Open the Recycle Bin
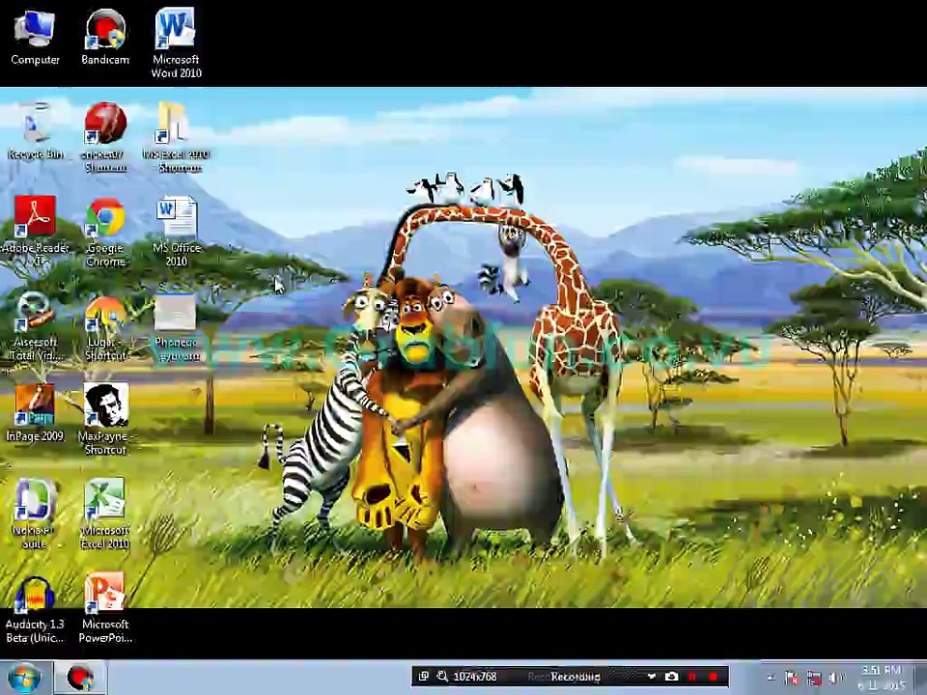927x695 pixels. click(x=36, y=131)
